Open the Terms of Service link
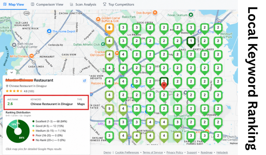266x155 pixels. pyautogui.click(x=153, y=152)
